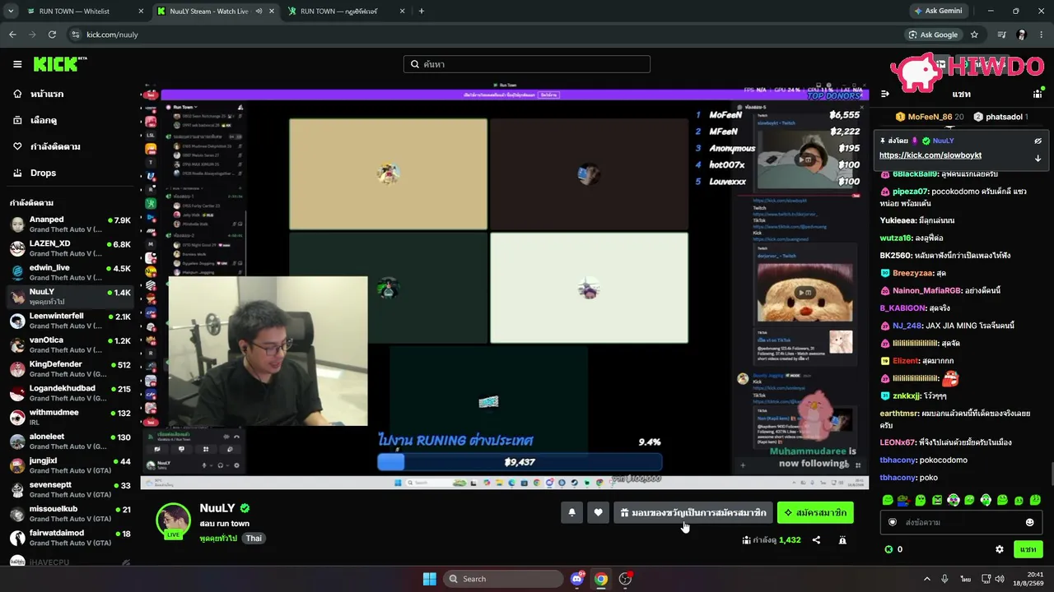Open Chrome tab search dropdown

(11, 12)
